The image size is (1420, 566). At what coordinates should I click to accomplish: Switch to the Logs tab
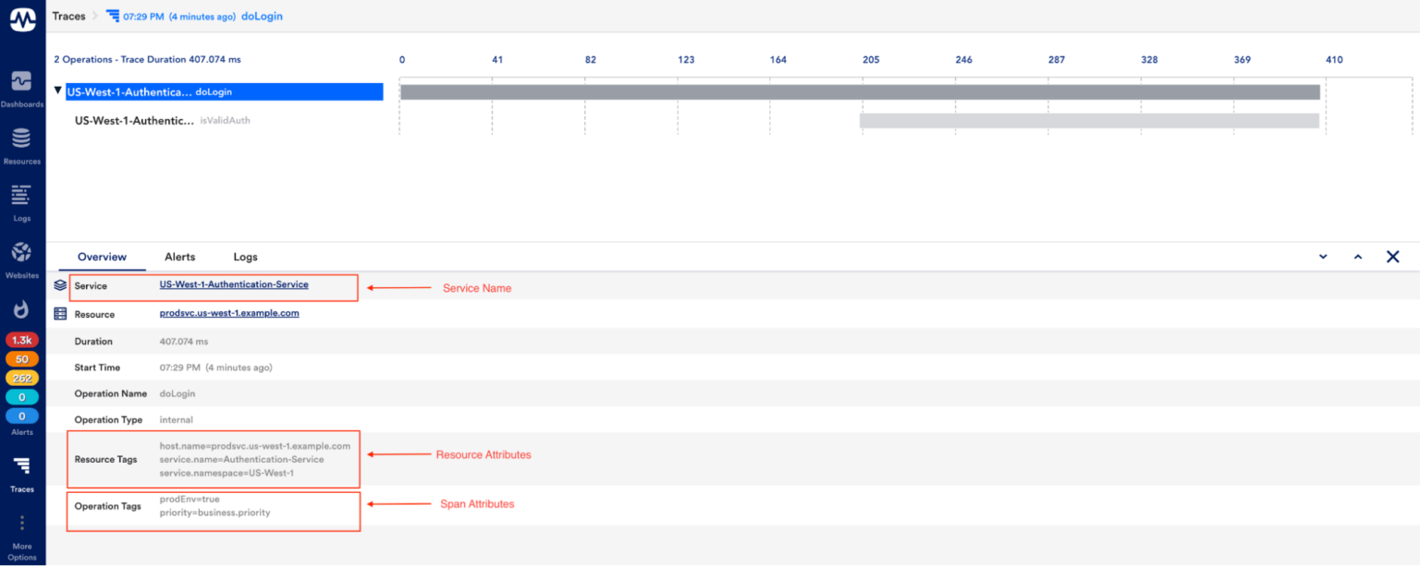[245, 257]
